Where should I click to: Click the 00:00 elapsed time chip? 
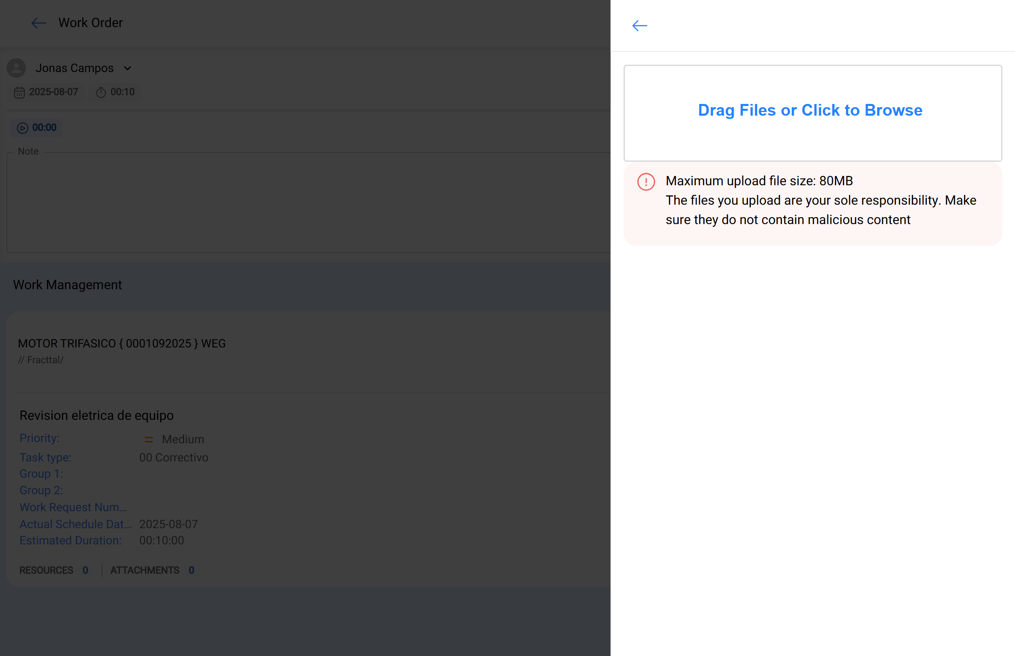(36, 127)
